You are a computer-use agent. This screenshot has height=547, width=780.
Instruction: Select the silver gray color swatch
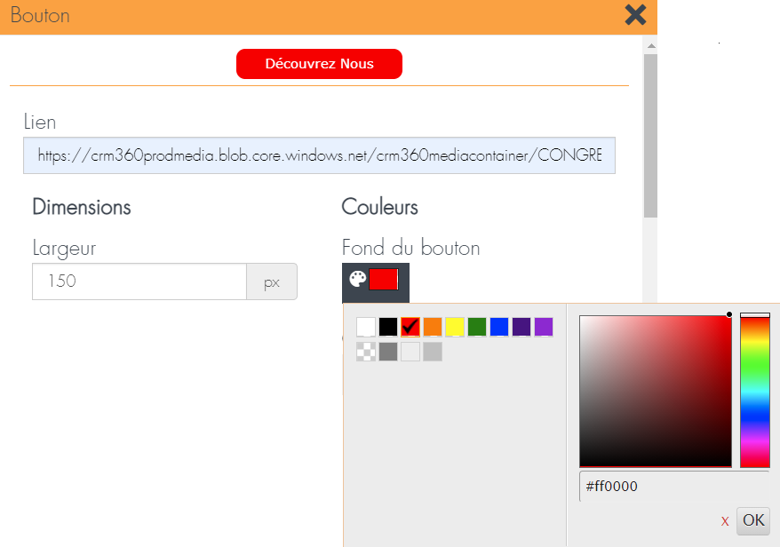tap(433, 352)
